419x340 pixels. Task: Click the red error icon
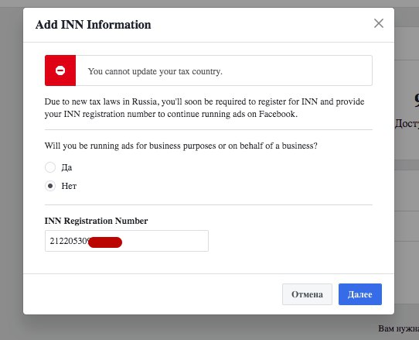60,70
